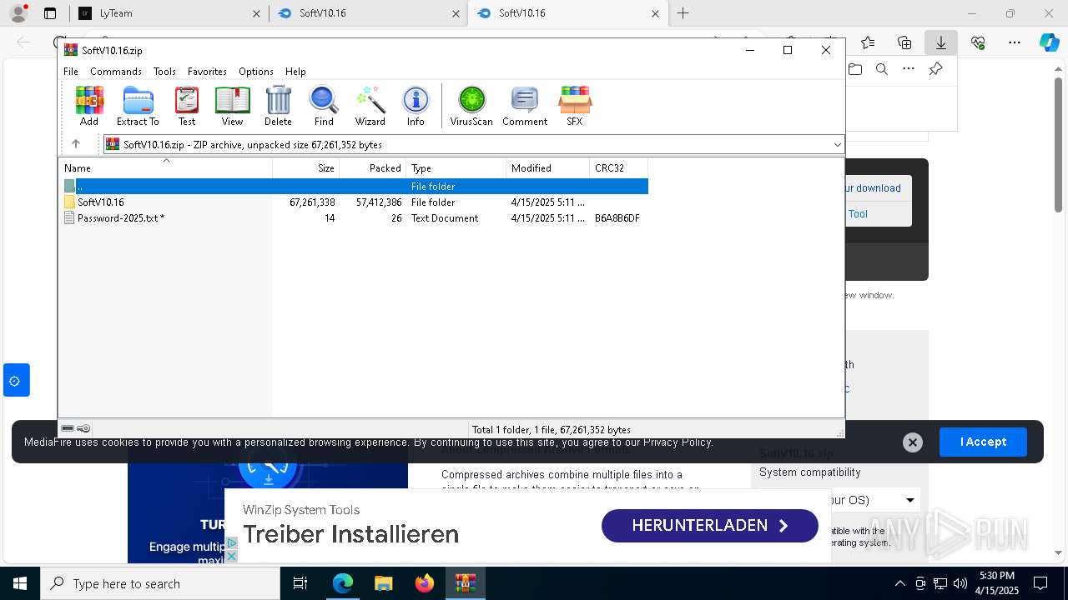This screenshot has height=600, width=1068.
Task: Click the taskbar search box
Action: 160,583
